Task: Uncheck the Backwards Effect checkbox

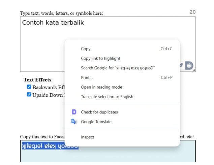Action: pyautogui.click(x=29, y=87)
